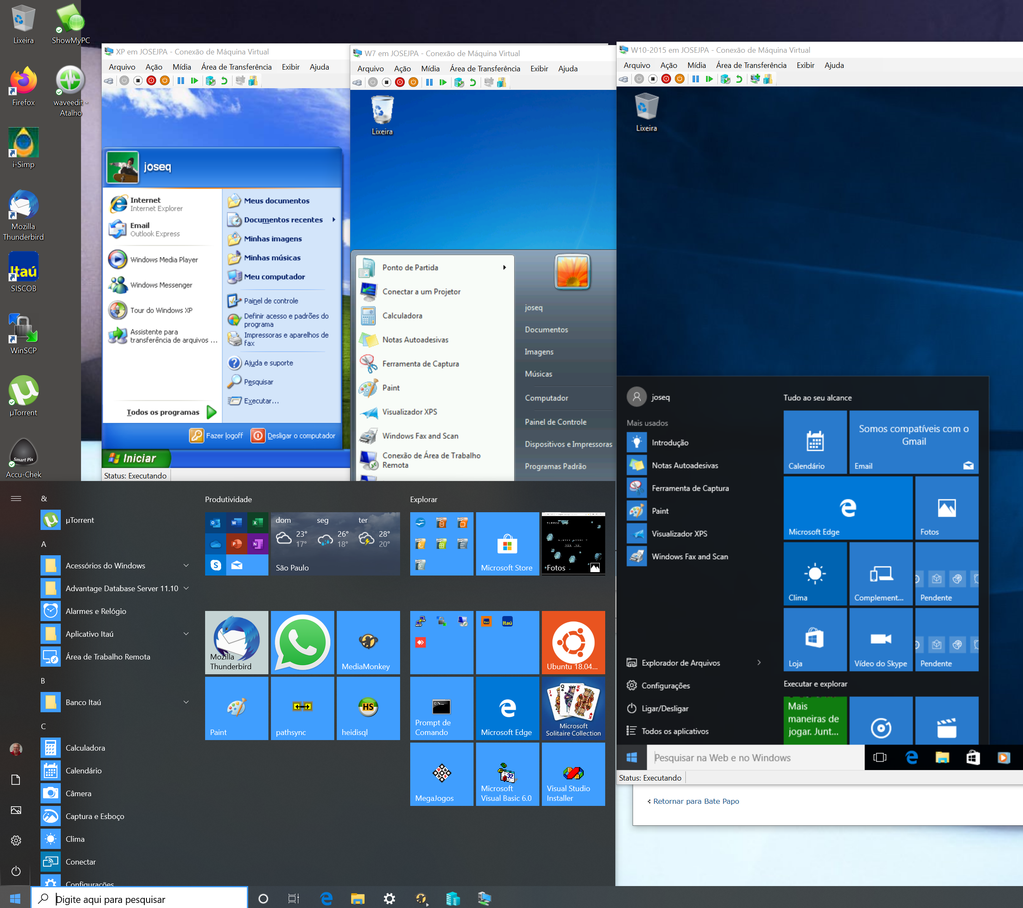This screenshot has width=1023, height=908.
Task: Open the Ubuntu 18.04 tile
Action: point(573,642)
